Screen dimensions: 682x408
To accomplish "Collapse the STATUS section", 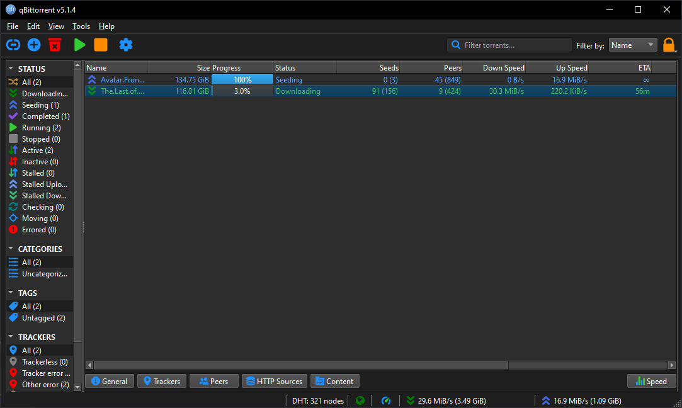I will pos(11,68).
